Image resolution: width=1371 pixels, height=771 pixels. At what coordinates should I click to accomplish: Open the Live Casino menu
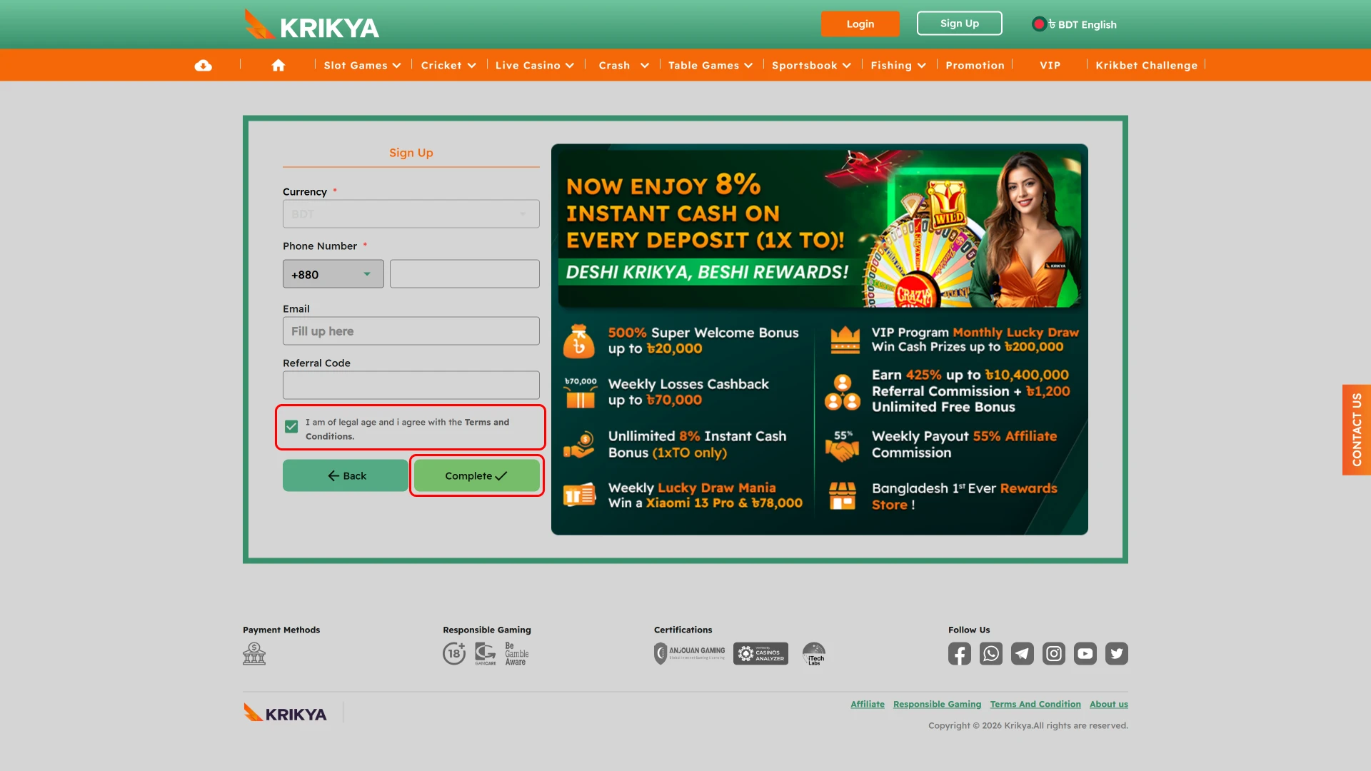click(535, 65)
